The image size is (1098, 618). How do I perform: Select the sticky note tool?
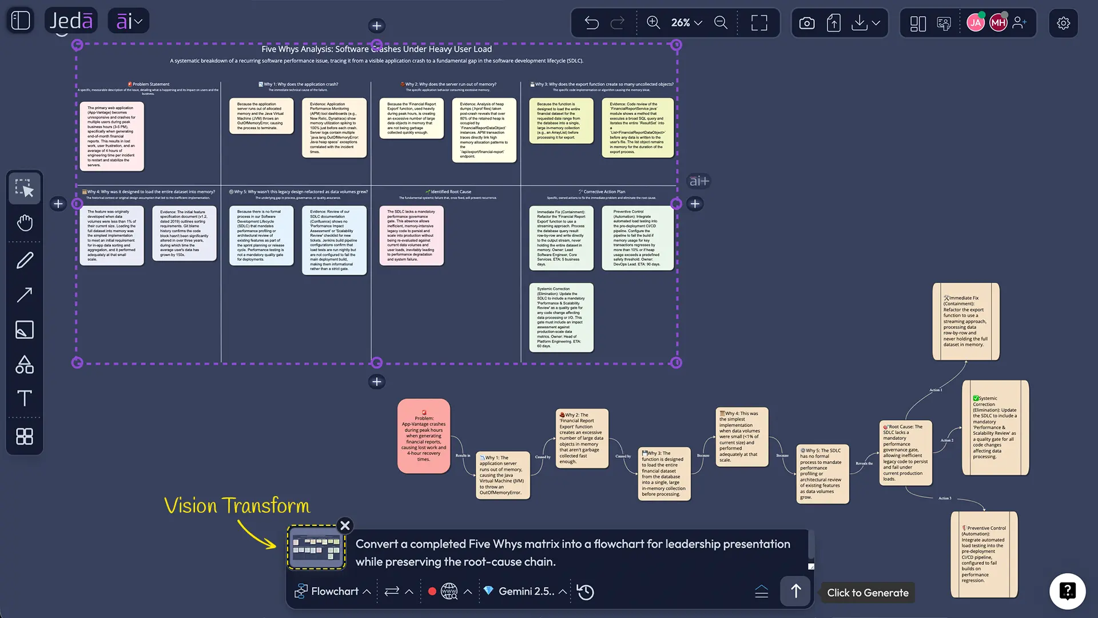point(25,330)
